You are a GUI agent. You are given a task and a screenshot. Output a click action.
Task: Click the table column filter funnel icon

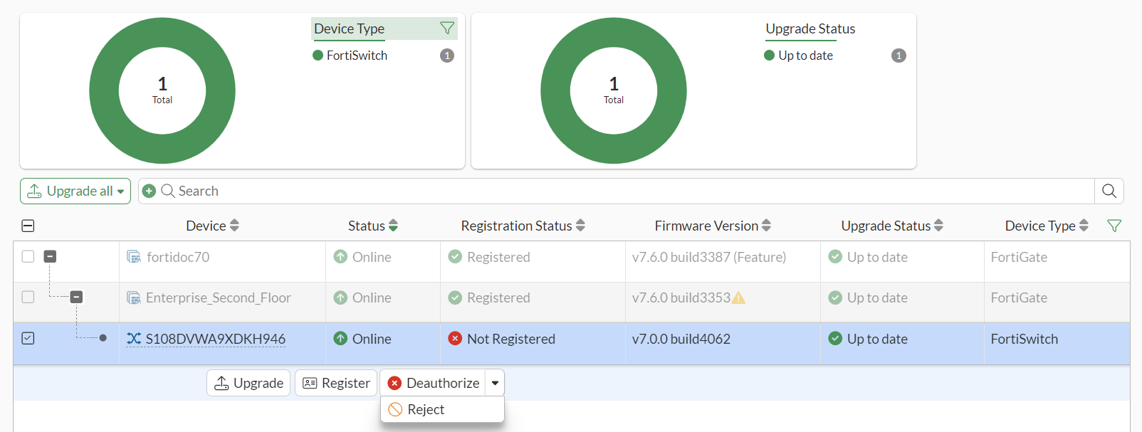pos(1114,226)
